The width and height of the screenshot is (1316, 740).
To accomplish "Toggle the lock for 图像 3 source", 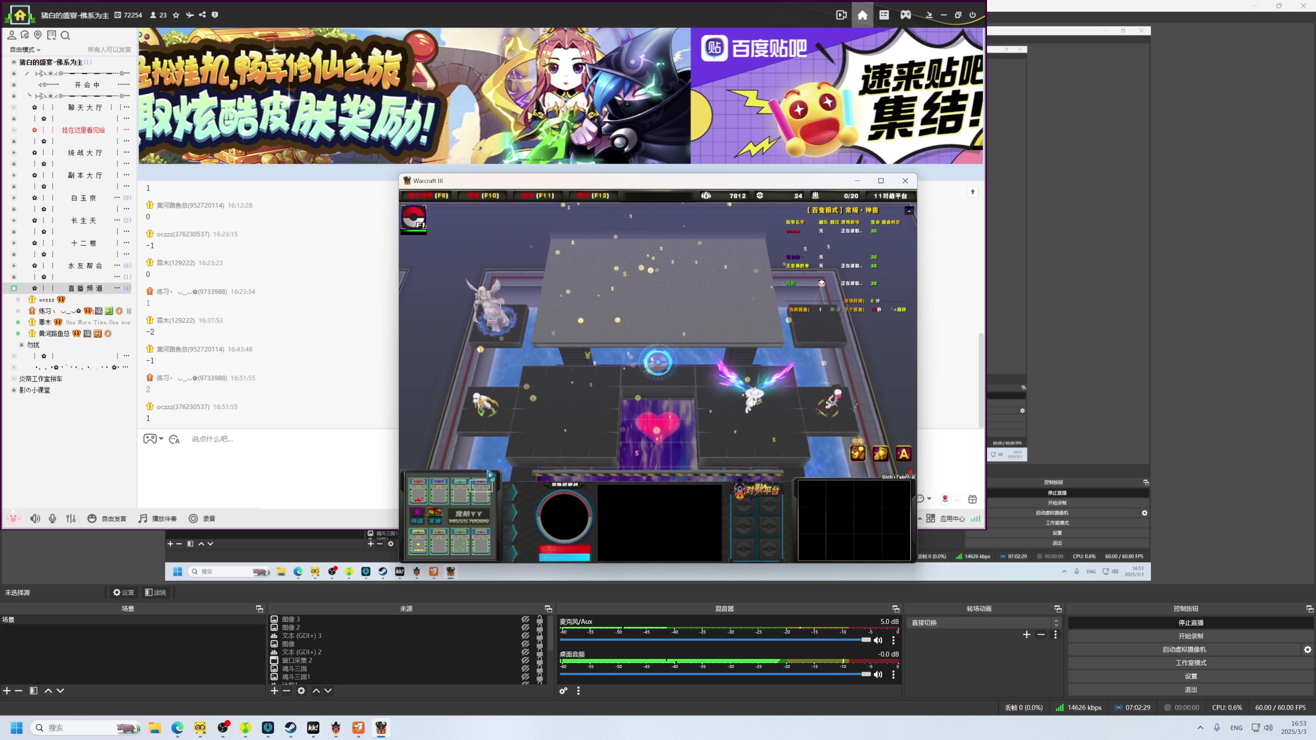I will pos(540,619).
